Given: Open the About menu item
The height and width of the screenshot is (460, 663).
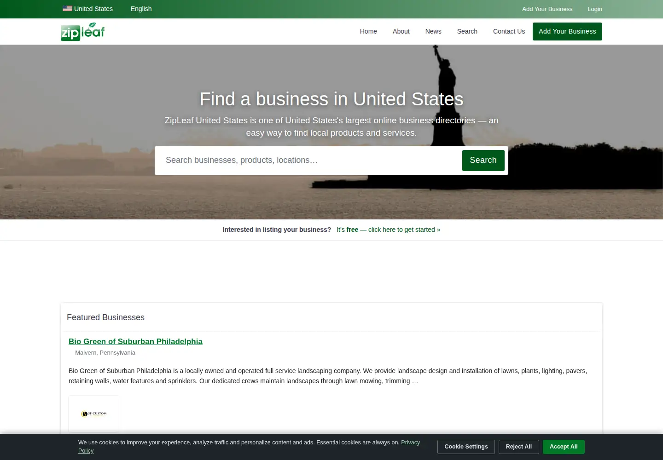Looking at the screenshot, I should click(401, 31).
